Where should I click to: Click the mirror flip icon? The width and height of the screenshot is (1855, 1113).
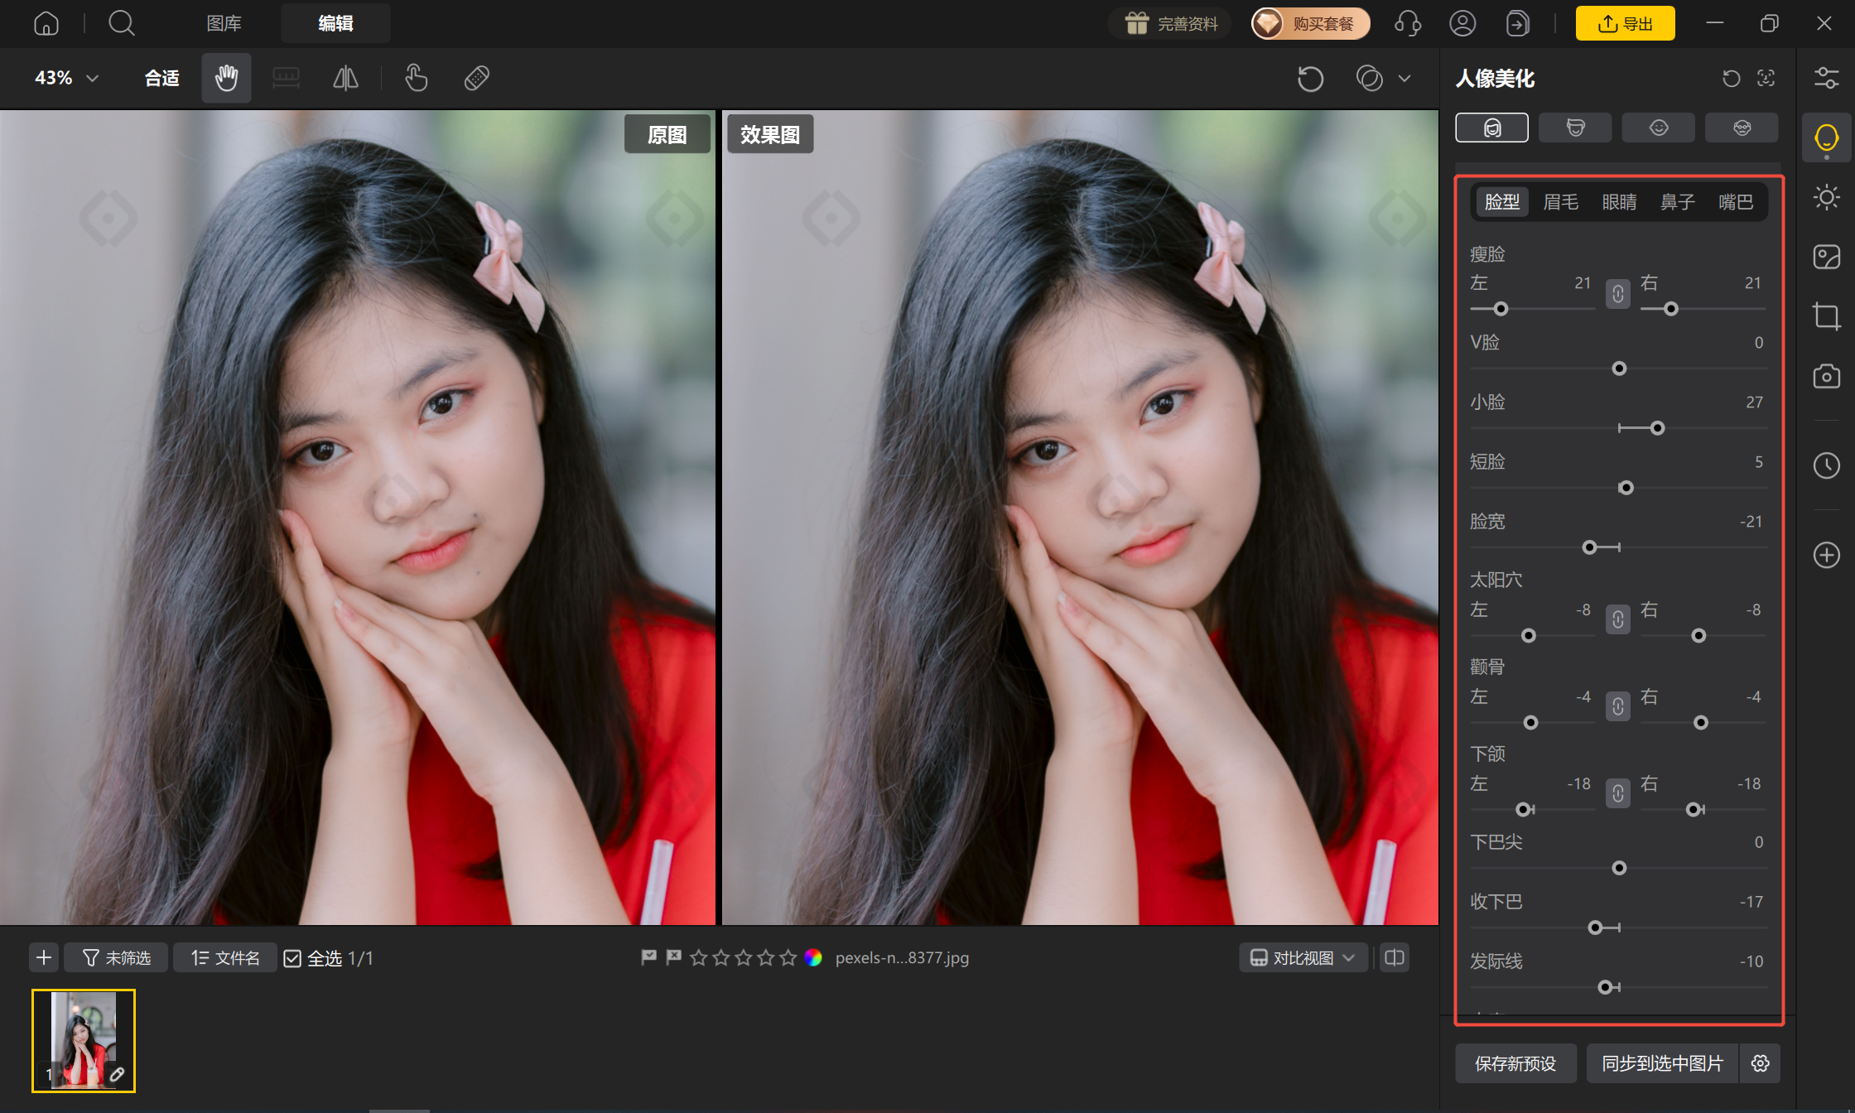pos(345,78)
